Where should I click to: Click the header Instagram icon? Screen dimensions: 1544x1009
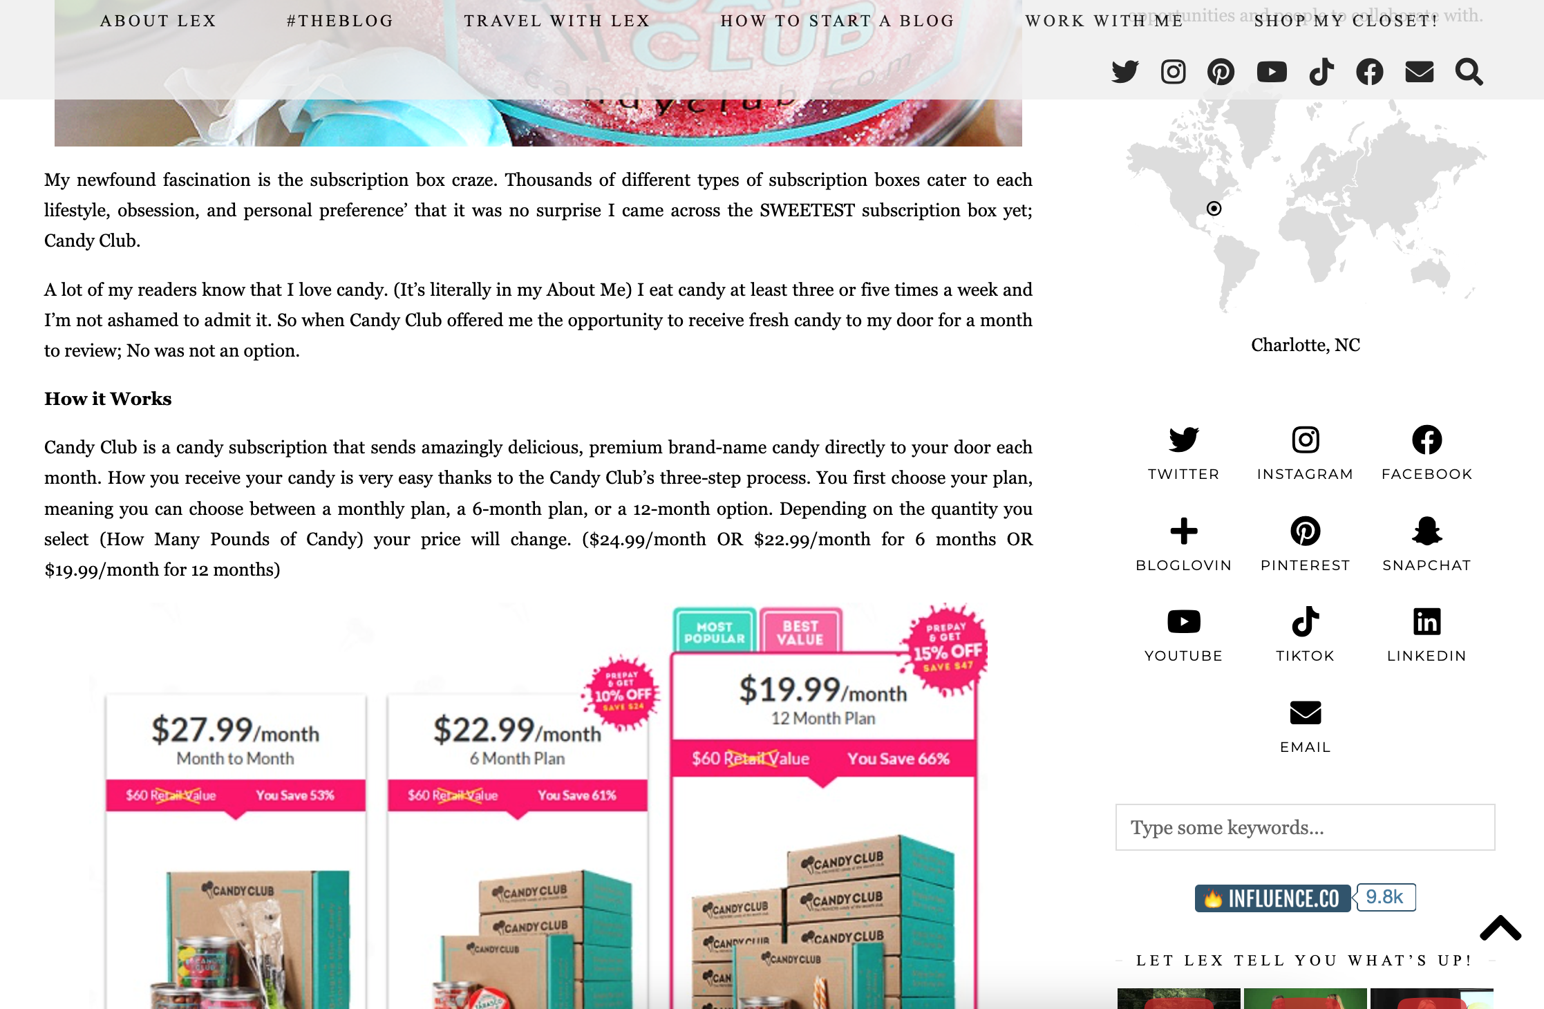click(1173, 72)
